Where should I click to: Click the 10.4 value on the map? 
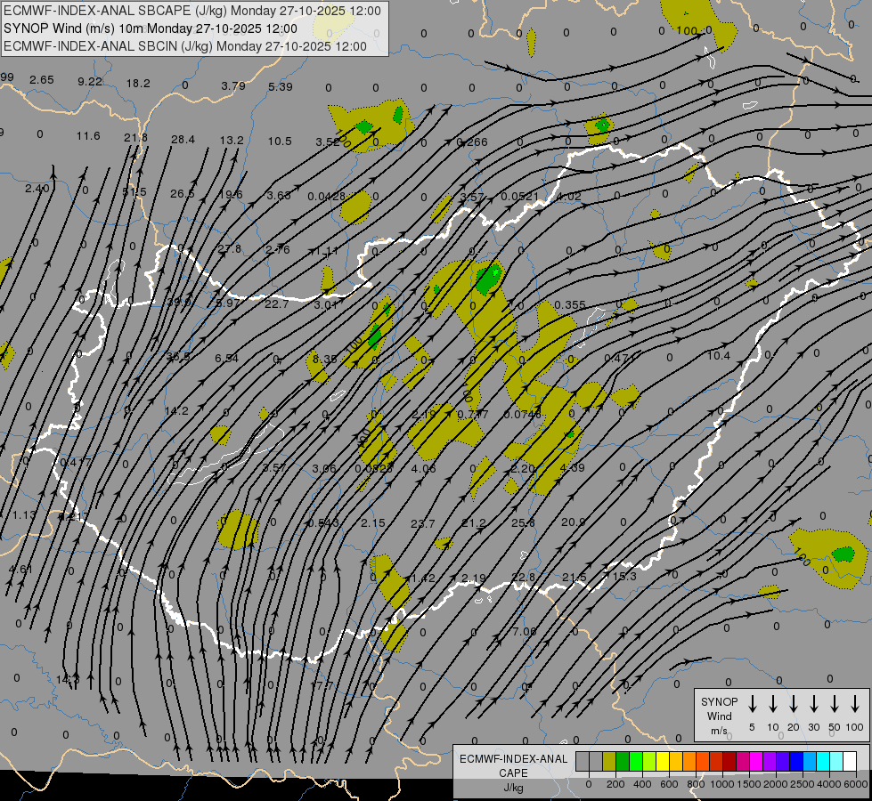point(719,355)
